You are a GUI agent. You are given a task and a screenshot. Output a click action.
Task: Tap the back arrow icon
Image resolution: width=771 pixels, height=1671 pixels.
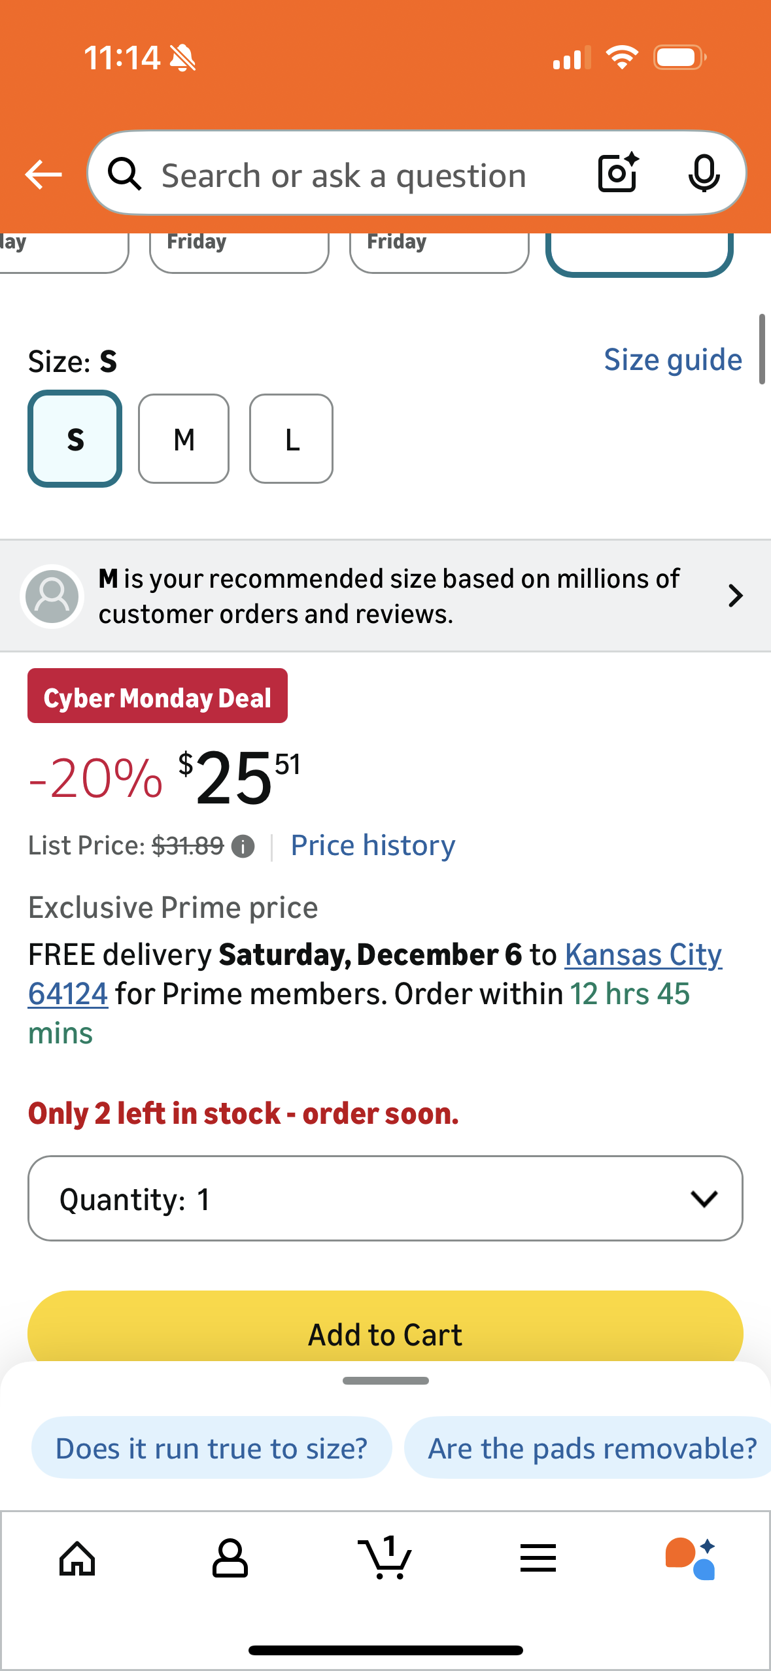[43, 175]
